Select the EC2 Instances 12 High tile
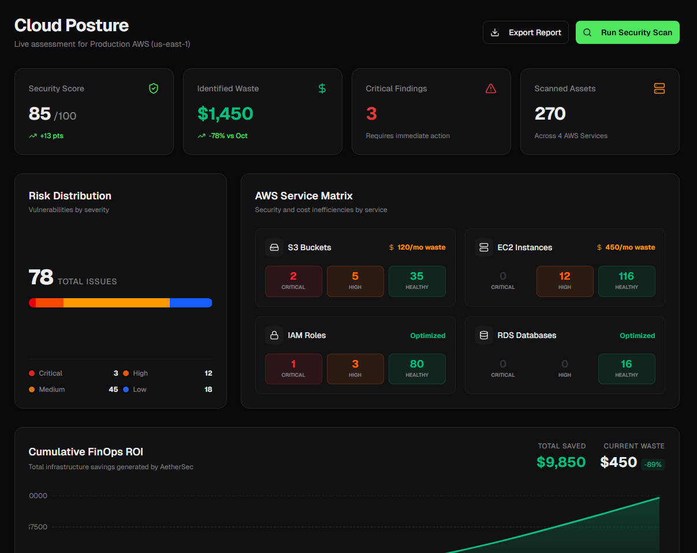This screenshot has height=553, width=697. (564, 281)
